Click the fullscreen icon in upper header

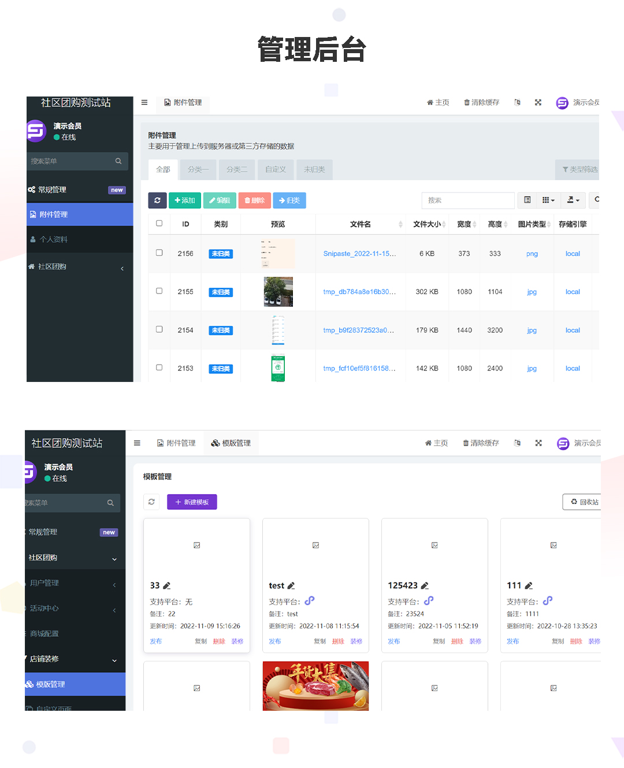pyautogui.click(x=538, y=102)
